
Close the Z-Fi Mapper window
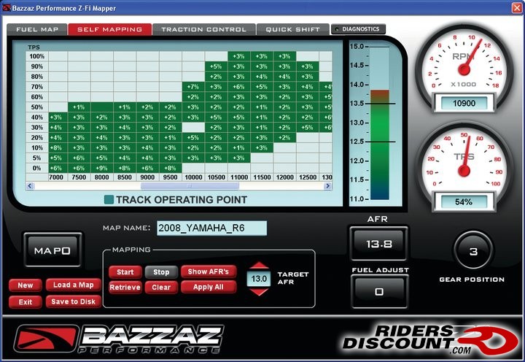point(515,7)
